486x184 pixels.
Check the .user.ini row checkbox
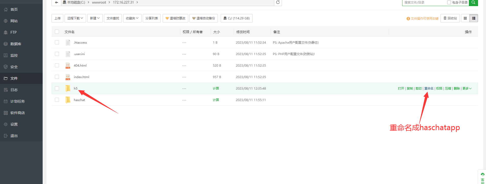[x=57, y=54]
